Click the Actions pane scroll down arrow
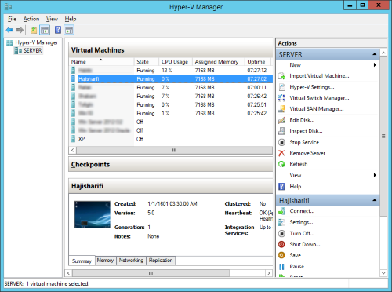Viewport: 392px width, 292px height. [383, 273]
